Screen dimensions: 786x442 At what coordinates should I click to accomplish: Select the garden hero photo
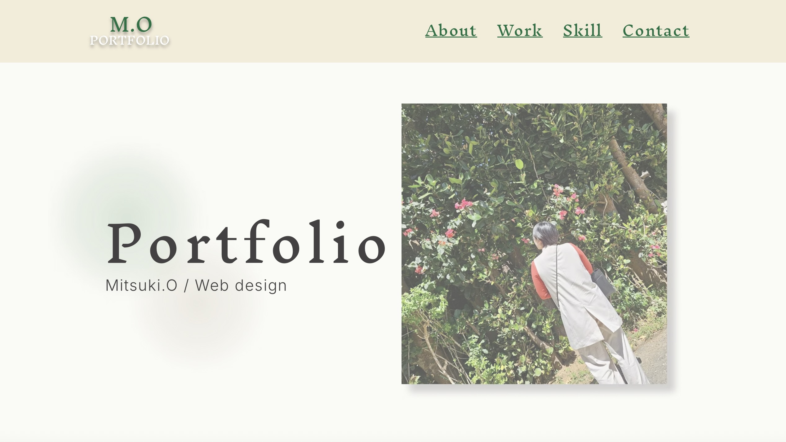[x=534, y=244]
